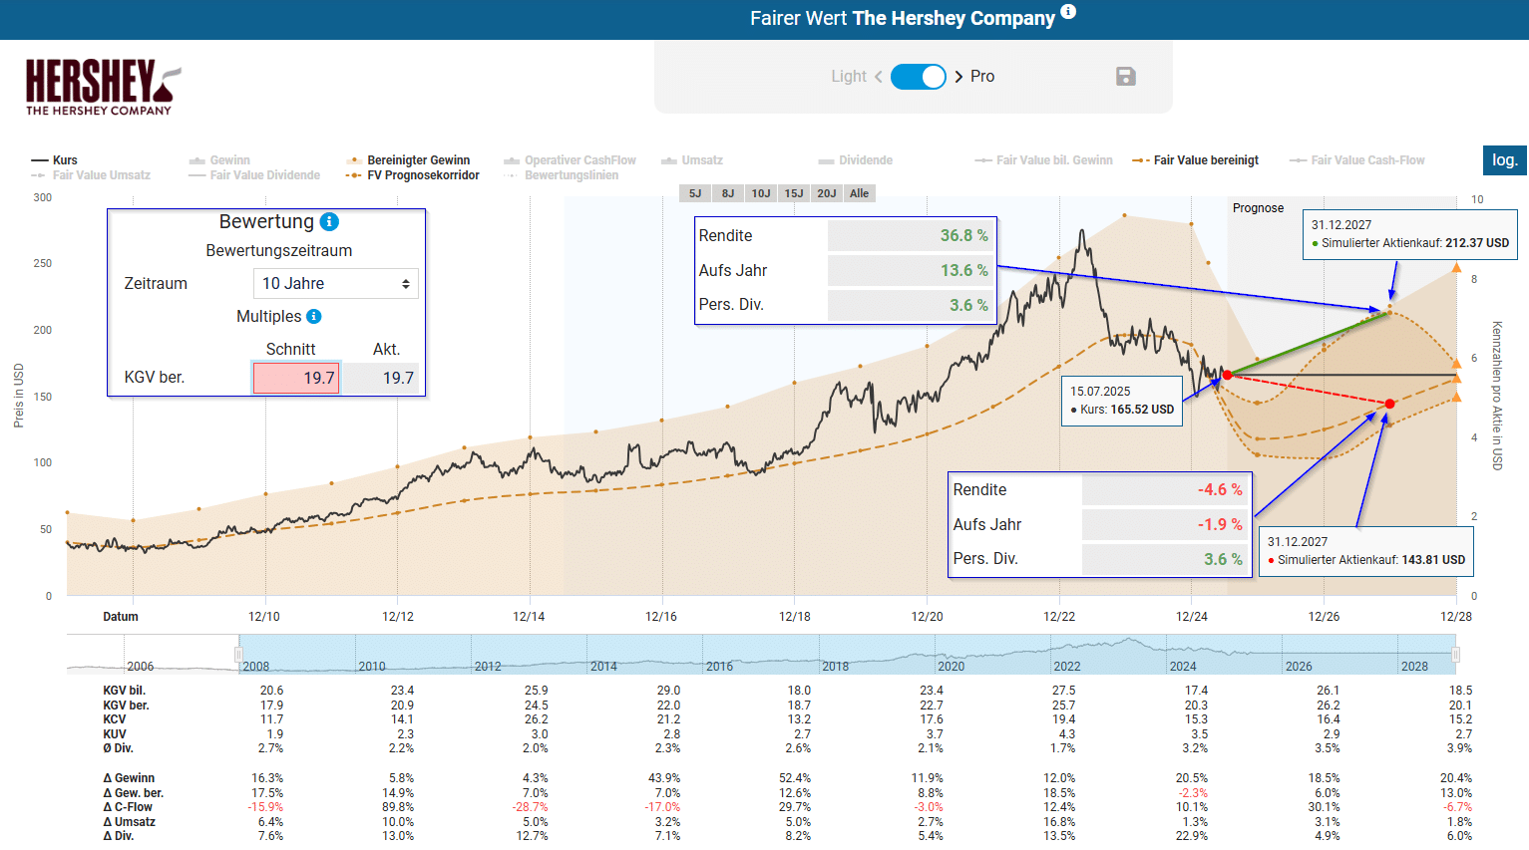The height and width of the screenshot is (850, 1529).
Task: Click left handle of timeline range slider
Action: point(238,655)
